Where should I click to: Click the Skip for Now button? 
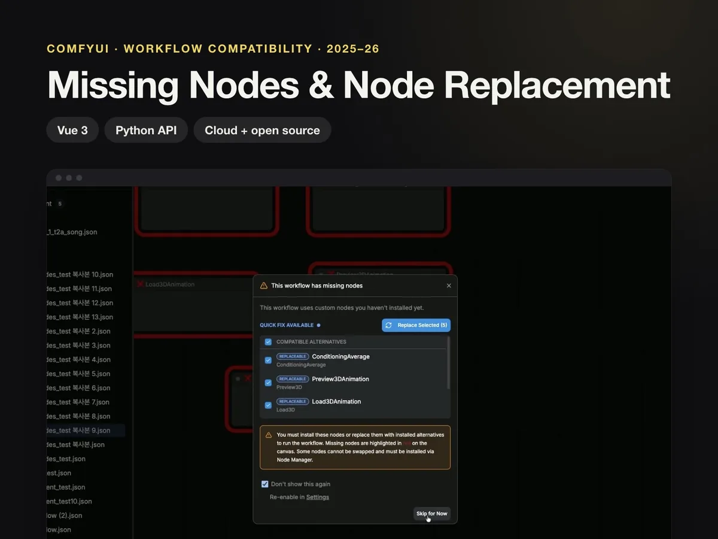point(432,514)
